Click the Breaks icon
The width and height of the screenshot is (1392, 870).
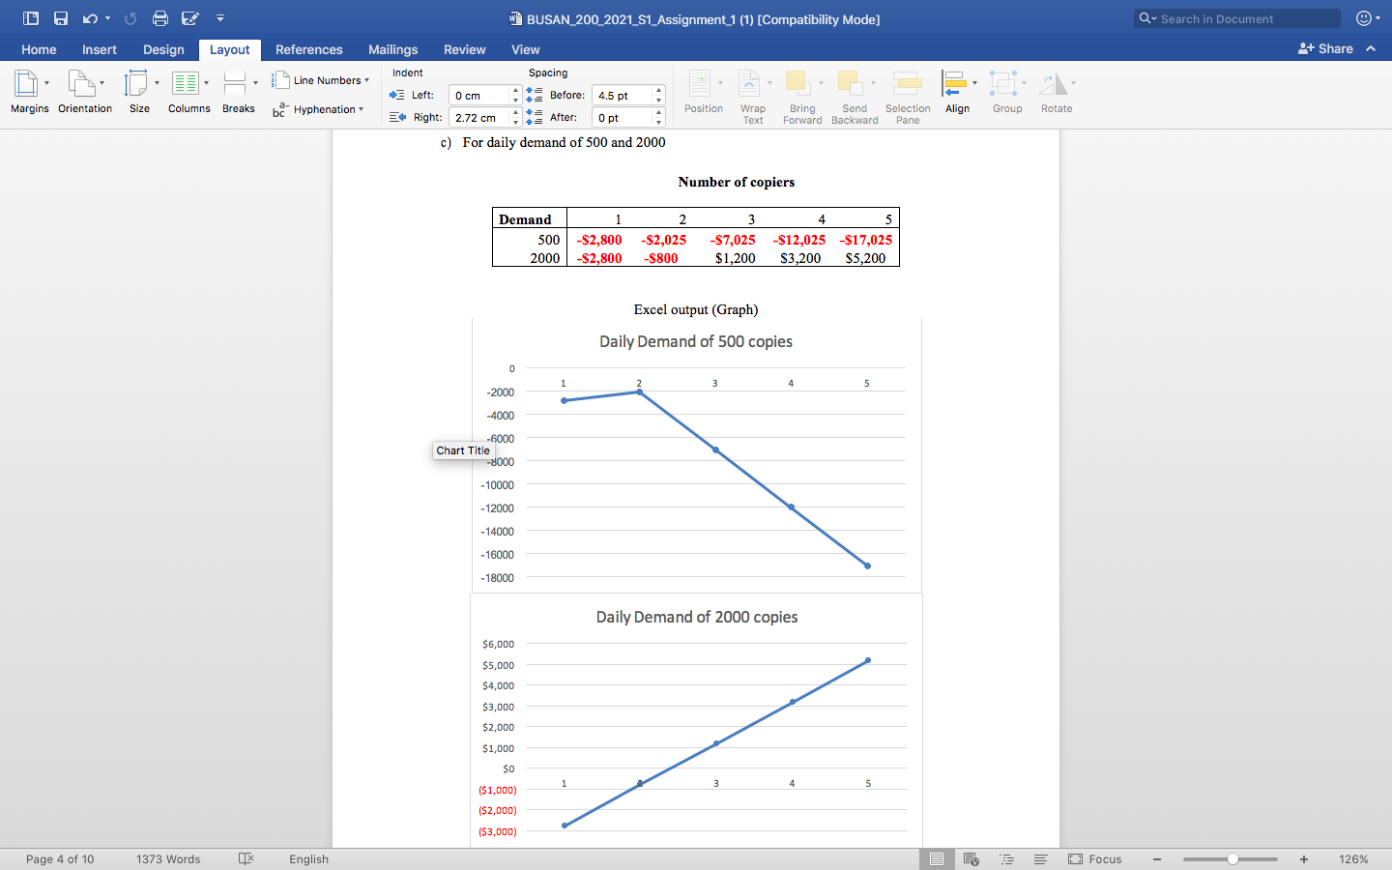235,84
